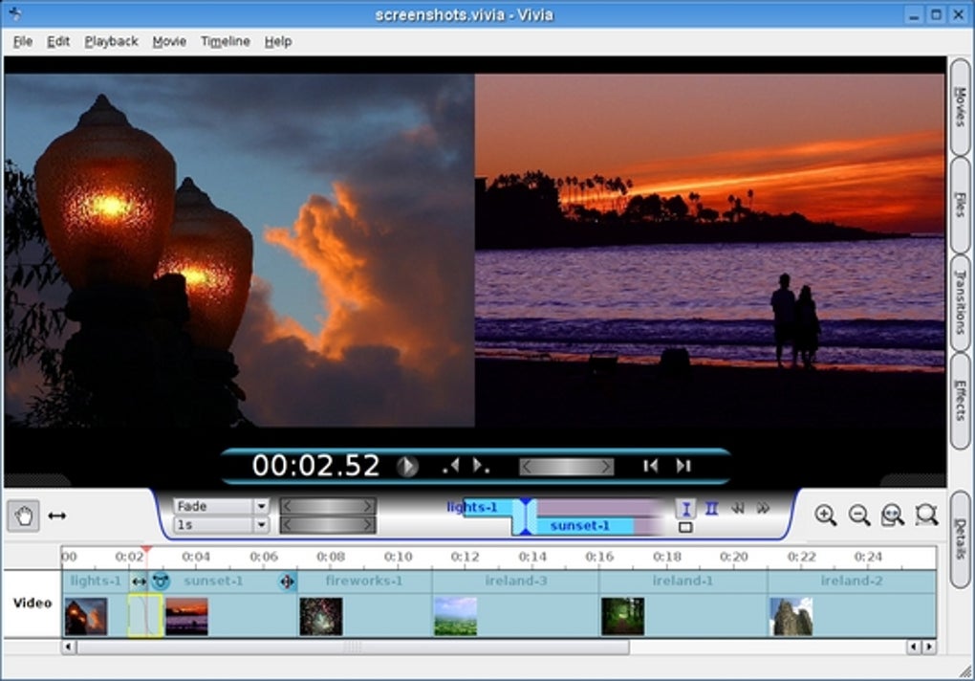The width and height of the screenshot is (975, 681).
Task: Click the horizontal resize arrow tool
Action: point(57,516)
